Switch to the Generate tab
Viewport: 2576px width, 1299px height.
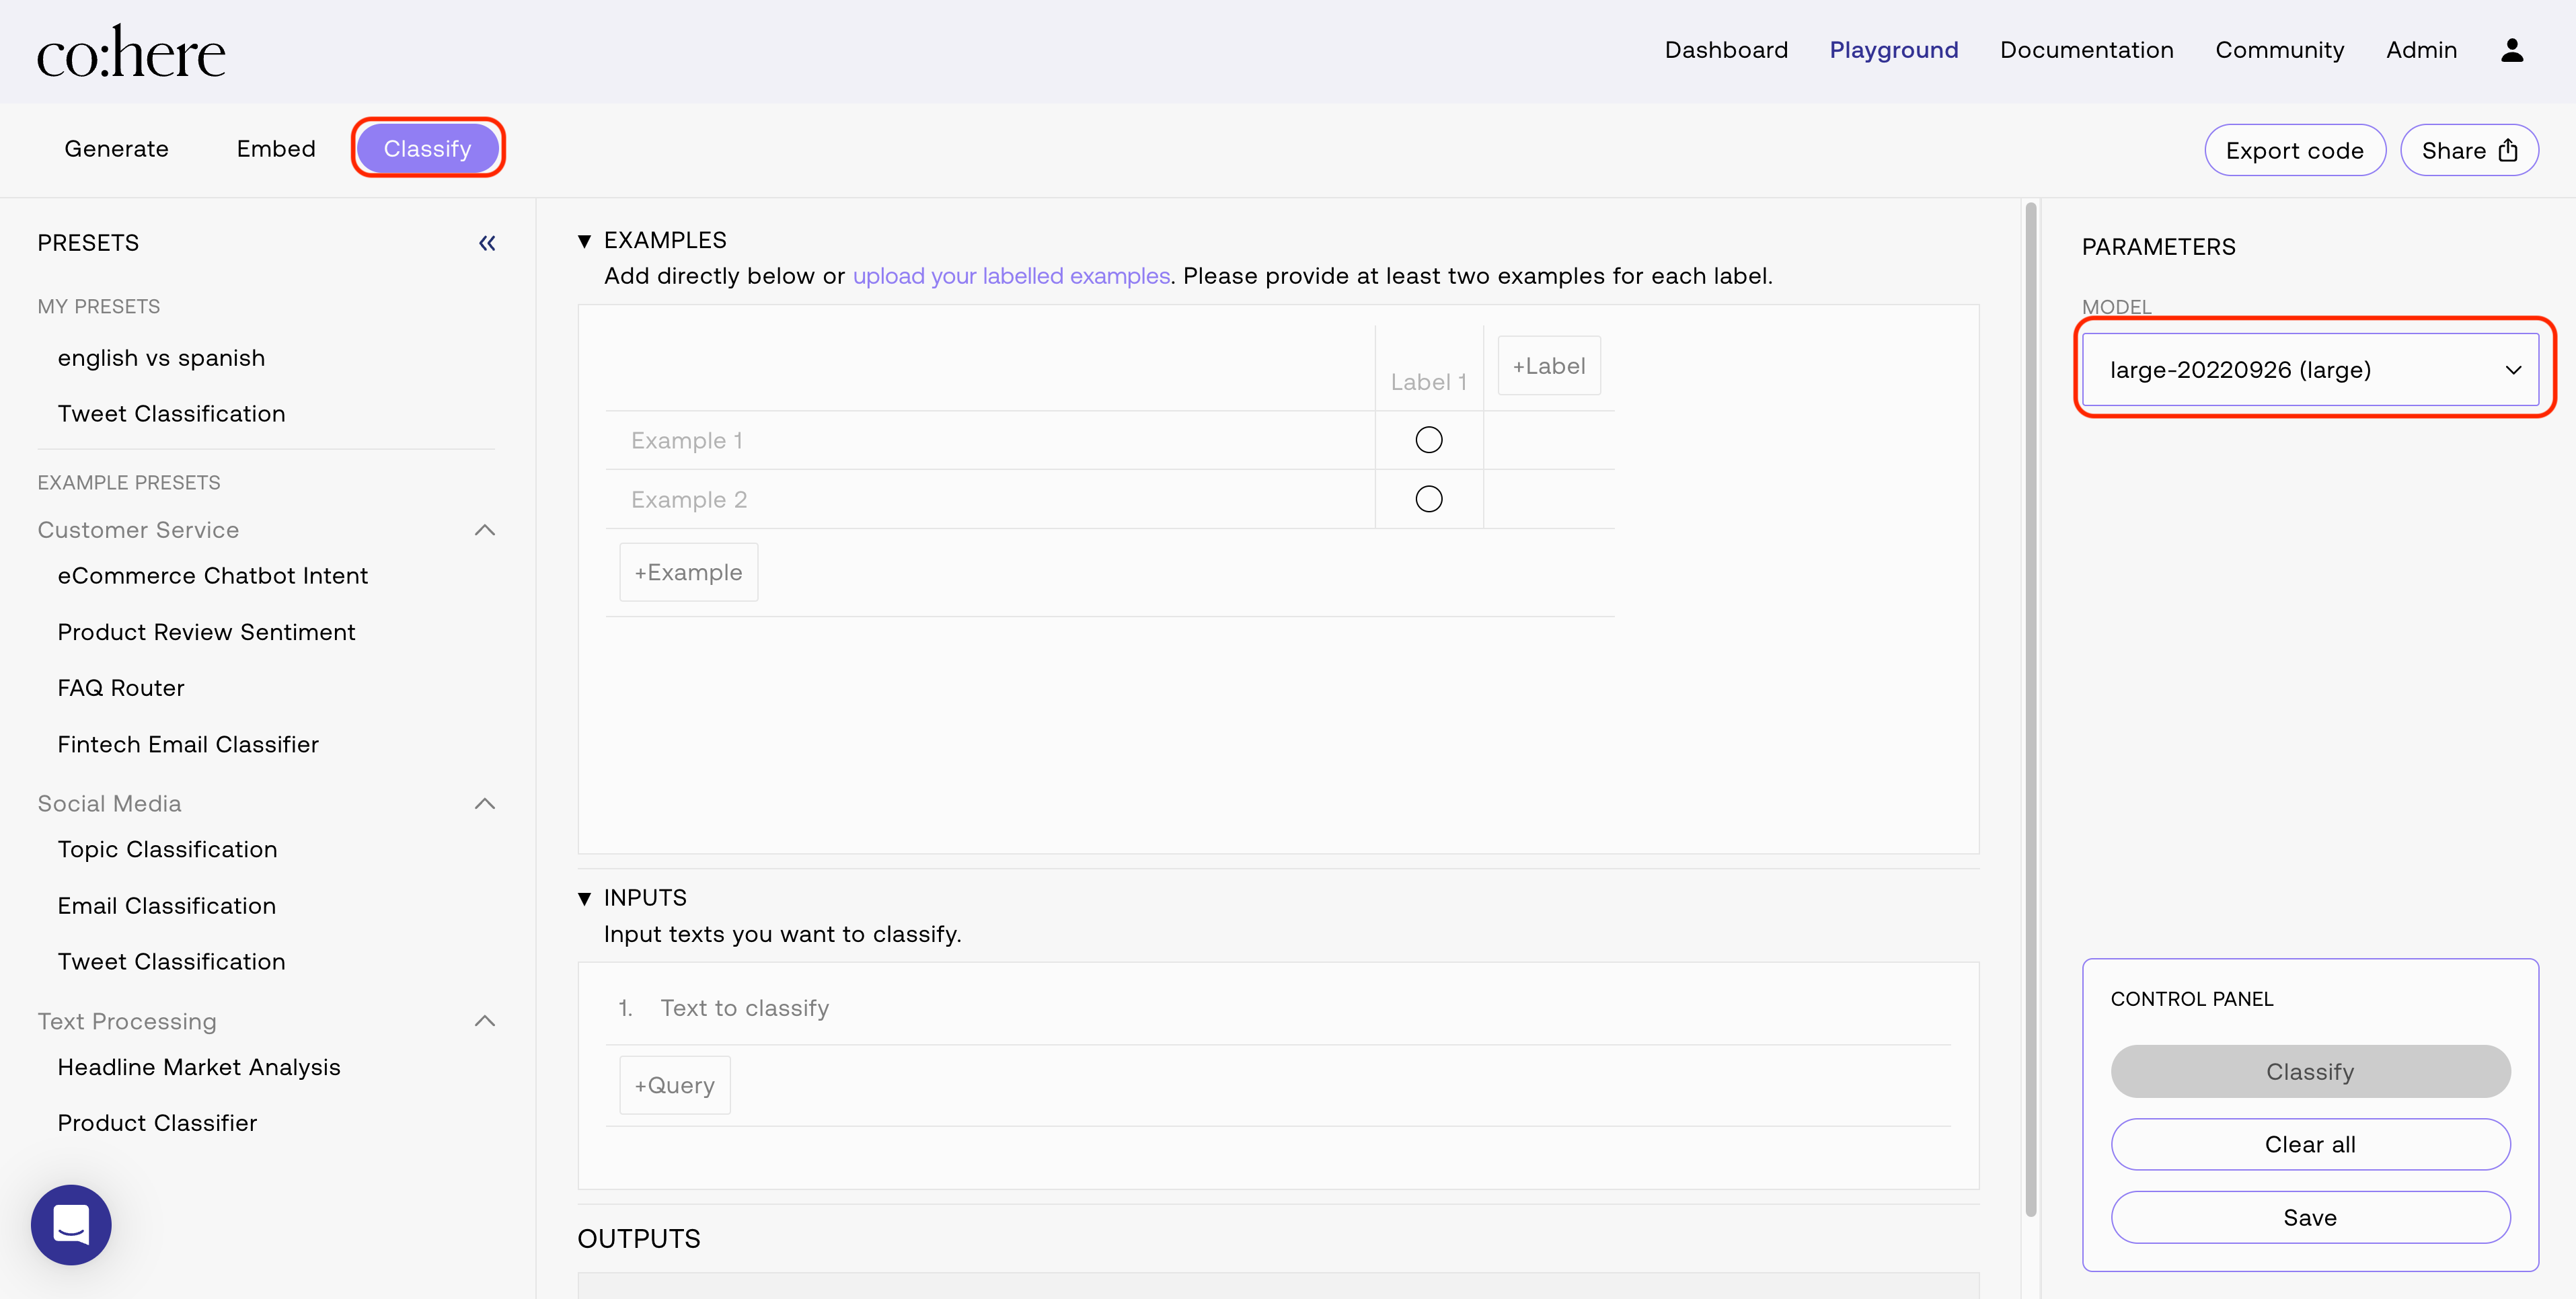pos(116,149)
